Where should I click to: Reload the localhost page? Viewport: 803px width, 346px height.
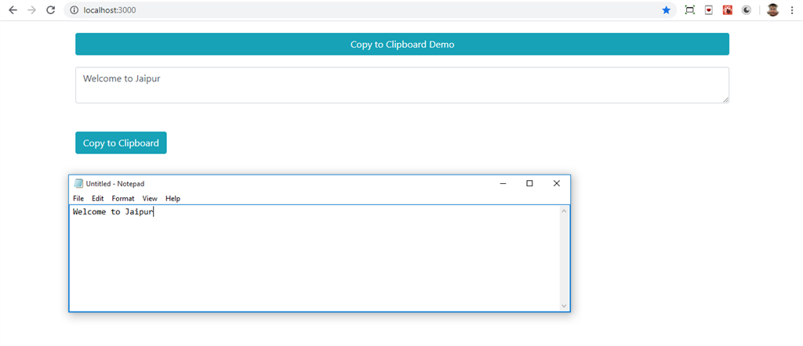(51, 10)
